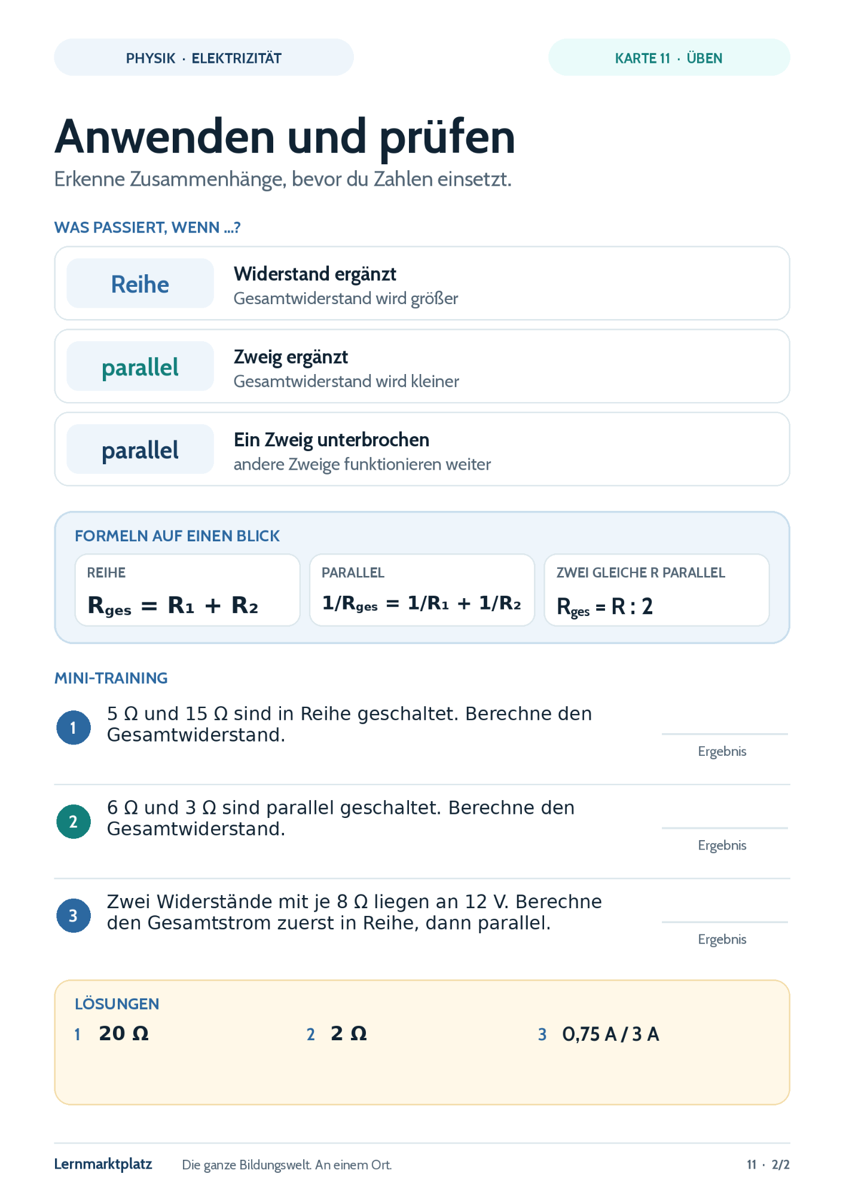This screenshot has width=843, height=1195.
Task: Click the green circle 2 badge
Action: (74, 821)
